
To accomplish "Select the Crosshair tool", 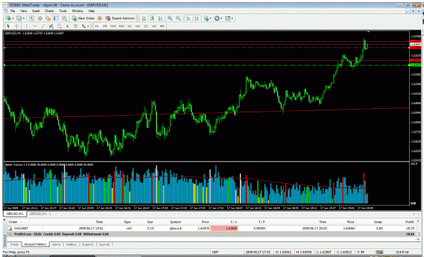I will point(16,26).
